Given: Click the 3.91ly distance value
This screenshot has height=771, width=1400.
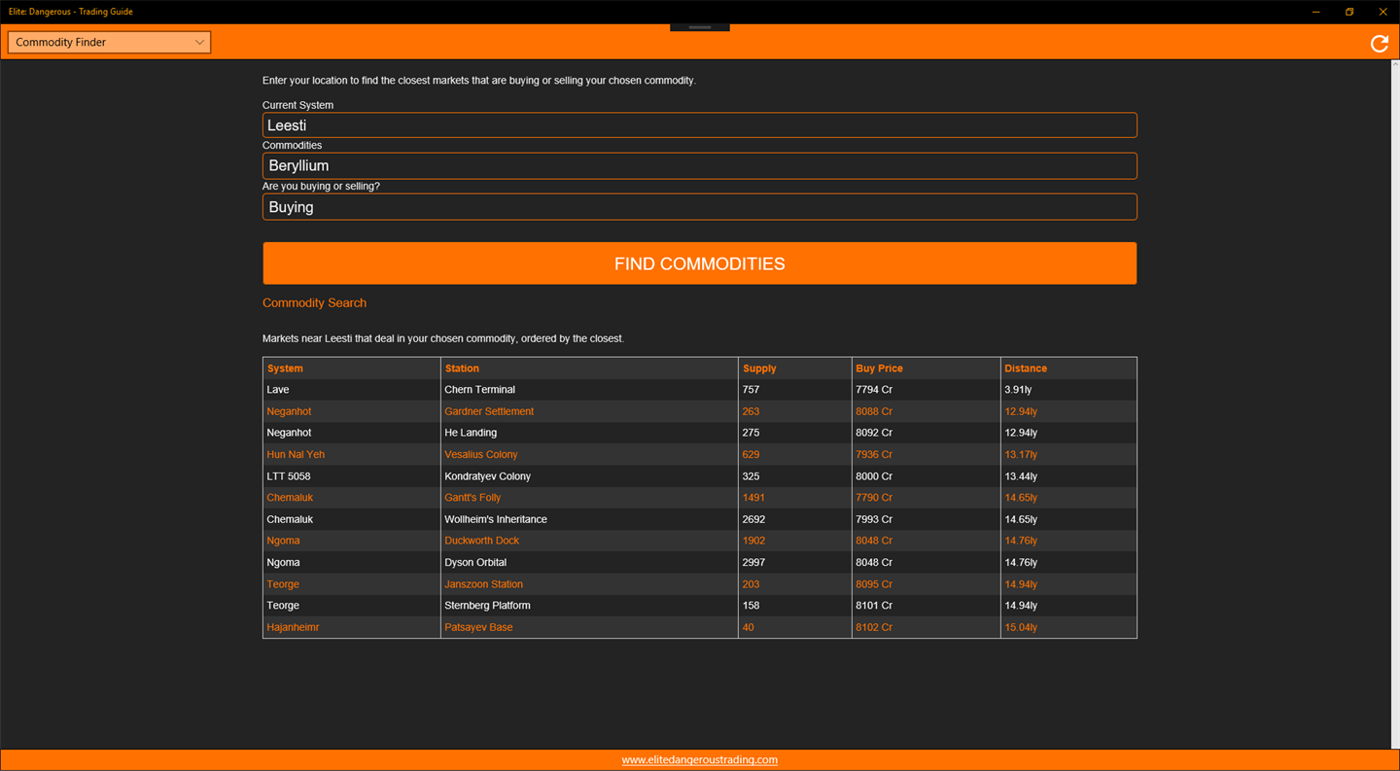Looking at the screenshot, I should (1018, 390).
